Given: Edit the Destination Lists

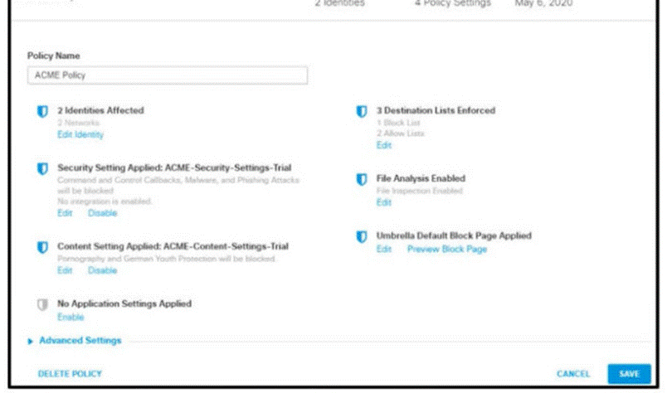Looking at the screenshot, I should click(384, 145).
